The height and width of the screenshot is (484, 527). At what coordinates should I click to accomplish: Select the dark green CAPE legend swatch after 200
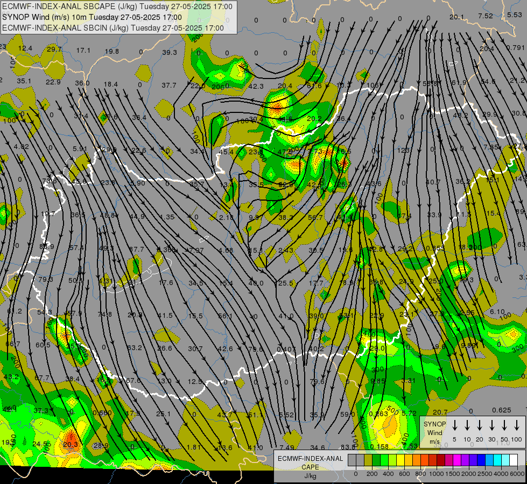(x=376, y=460)
